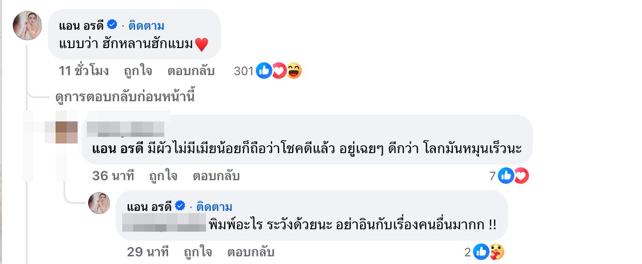Click the care reaction icon on the 29-minute reply
This screenshot has width=642, height=264.
click(497, 251)
